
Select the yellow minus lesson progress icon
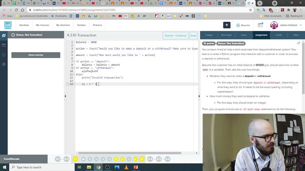(75, 159)
